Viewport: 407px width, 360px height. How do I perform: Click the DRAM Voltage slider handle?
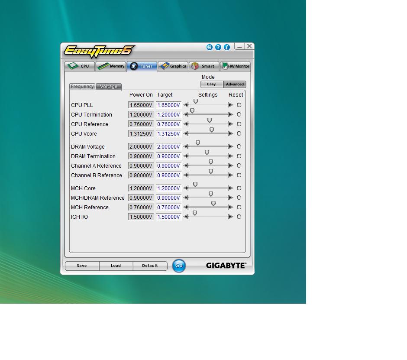[x=198, y=143]
